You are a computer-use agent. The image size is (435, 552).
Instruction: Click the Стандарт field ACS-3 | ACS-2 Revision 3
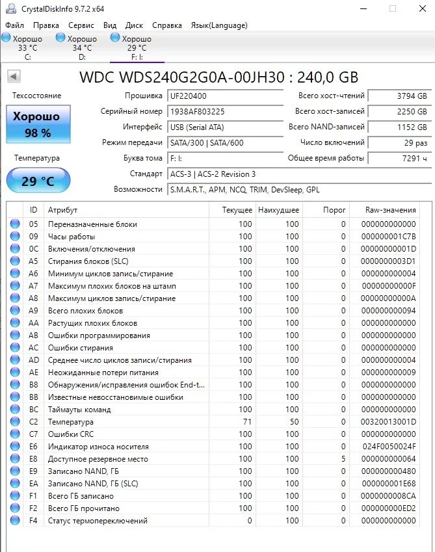point(300,174)
